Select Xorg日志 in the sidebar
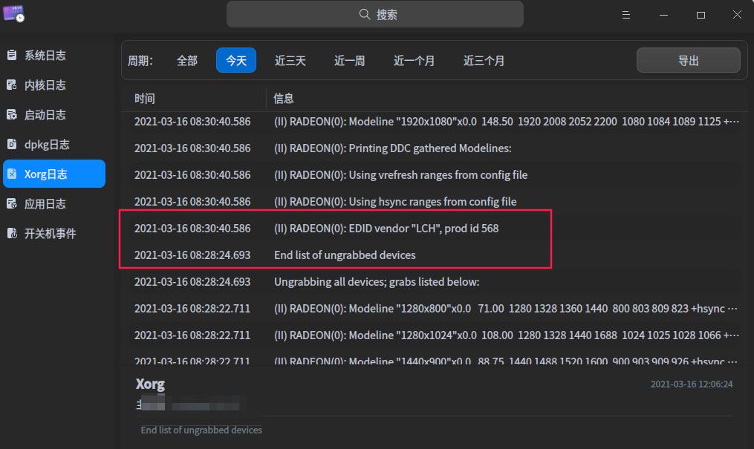The height and width of the screenshot is (449, 754). (x=53, y=174)
